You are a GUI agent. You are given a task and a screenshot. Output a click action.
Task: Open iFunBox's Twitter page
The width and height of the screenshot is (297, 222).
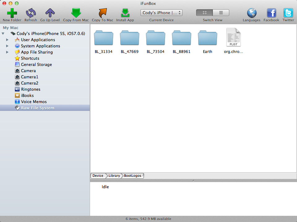tap(288, 13)
